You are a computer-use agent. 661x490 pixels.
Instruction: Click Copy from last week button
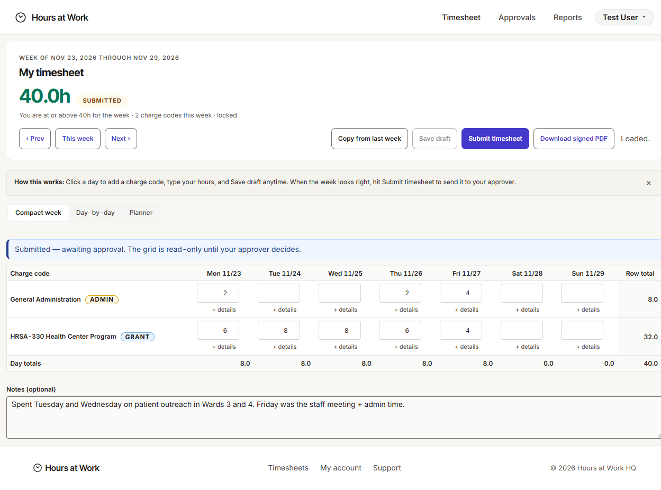coord(369,139)
